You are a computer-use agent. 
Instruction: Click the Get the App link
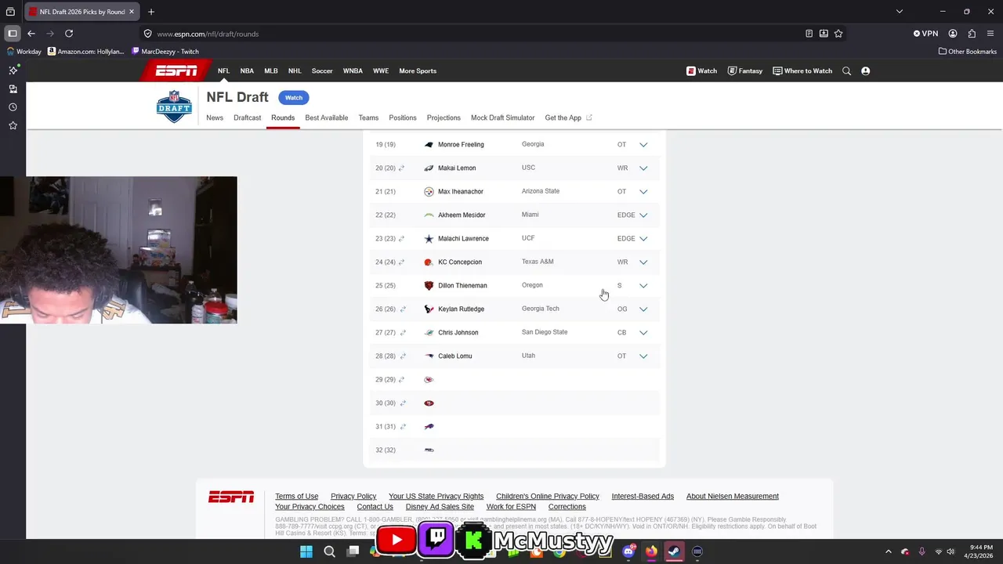tap(568, 117)
